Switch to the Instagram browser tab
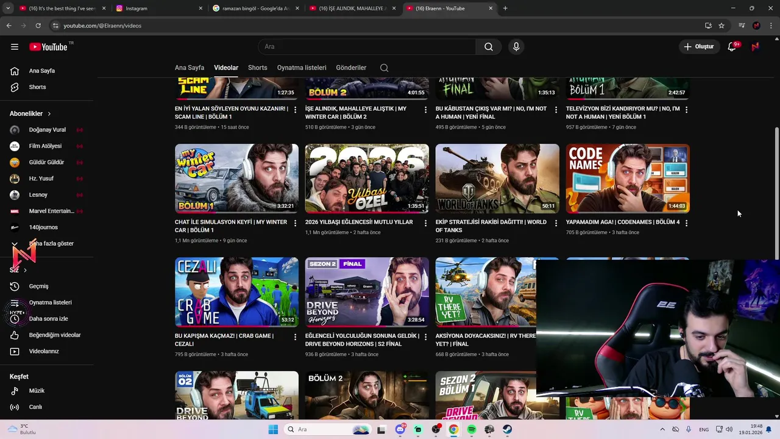 pyautogui.click(x=159, y=9)
